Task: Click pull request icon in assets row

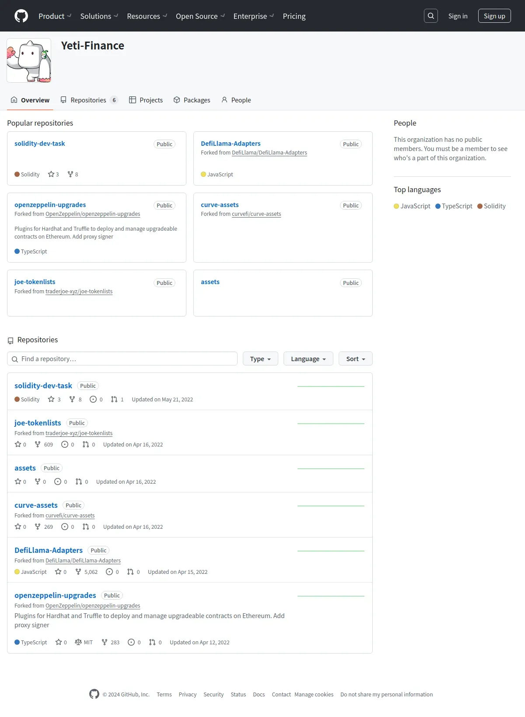Action: (79, 482)
